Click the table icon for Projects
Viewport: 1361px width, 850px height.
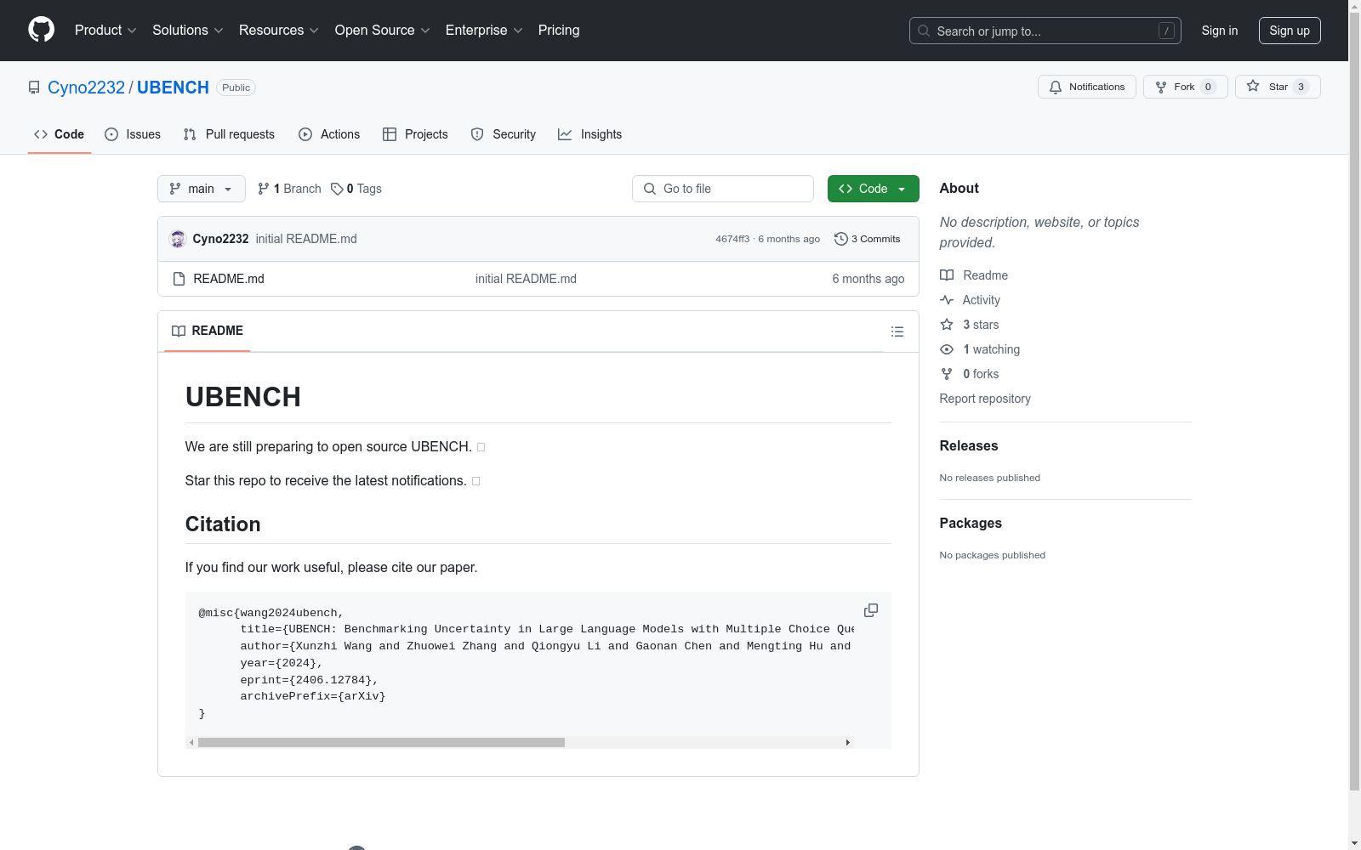point(390,134)
